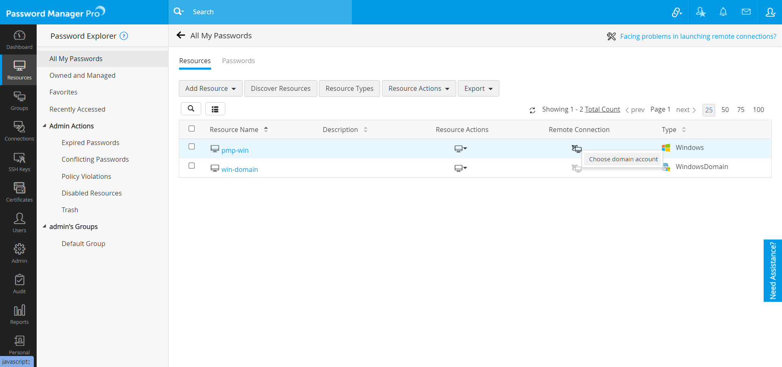Screen dimensions: 782x367
Task: Open the Add Resource dropdown
Action: tap(210, 88)
